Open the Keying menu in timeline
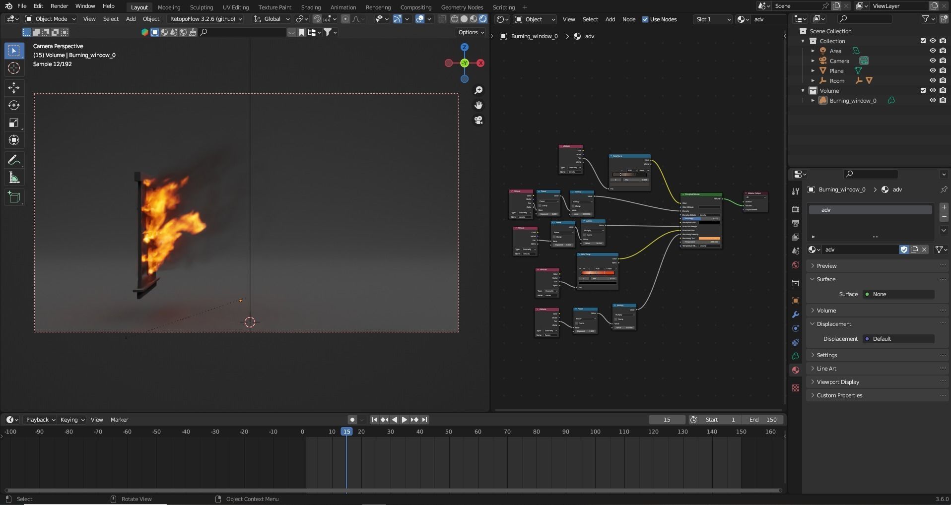 (72, 420)
